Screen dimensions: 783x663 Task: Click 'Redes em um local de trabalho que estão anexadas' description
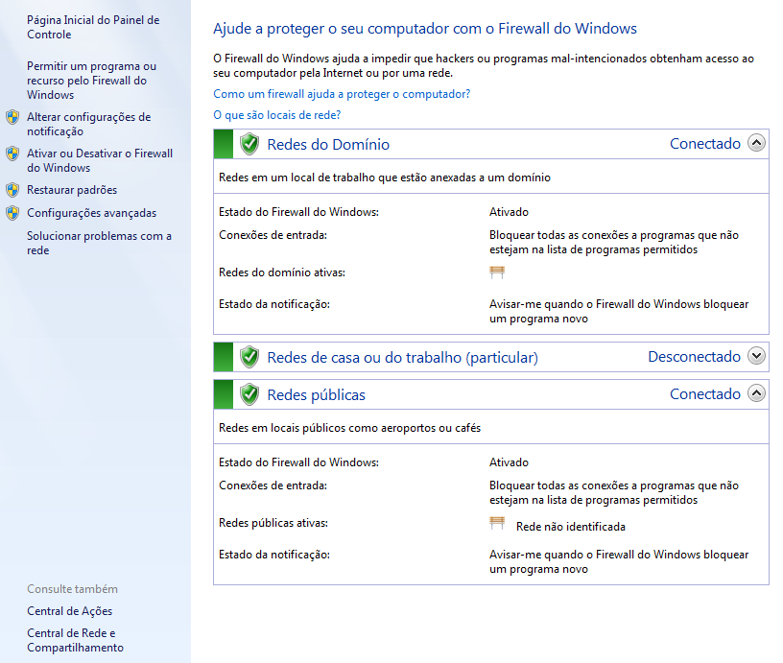pos(385,178)
